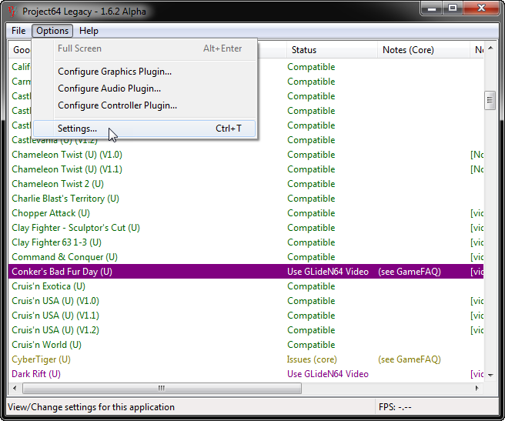Click Compatible status for Cruis'n World
505x421 pixels.
pos(311,345)
